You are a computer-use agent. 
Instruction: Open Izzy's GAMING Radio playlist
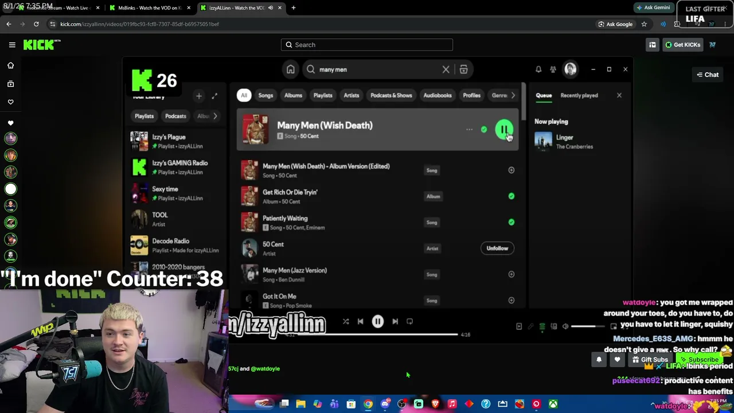[x=178, y=167]
